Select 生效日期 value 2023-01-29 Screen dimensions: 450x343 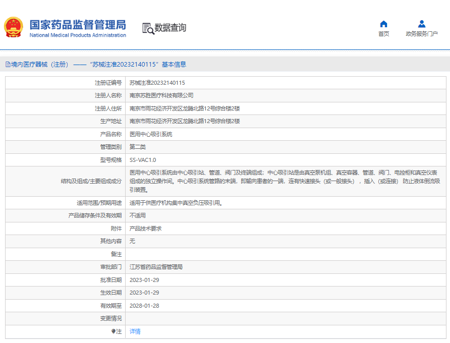(144, 293)
